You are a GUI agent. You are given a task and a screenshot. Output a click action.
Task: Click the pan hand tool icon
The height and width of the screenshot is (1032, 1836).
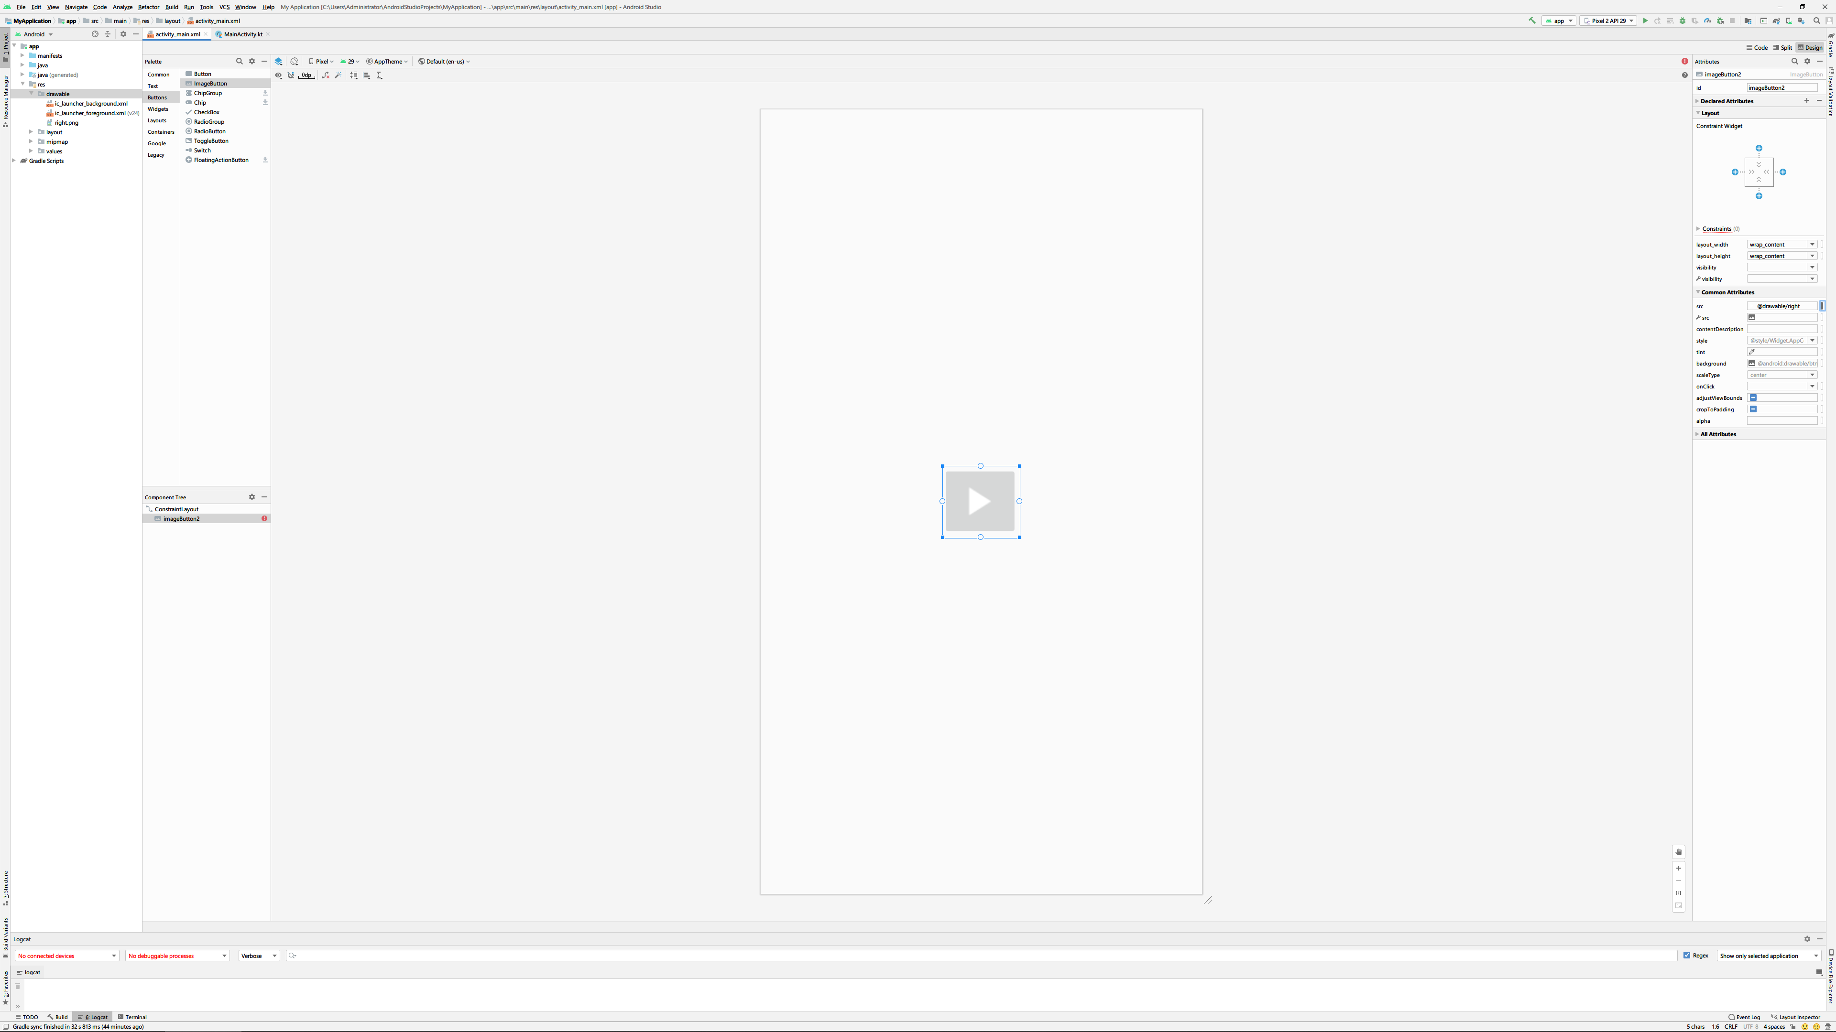click(x=1679, y=852)
